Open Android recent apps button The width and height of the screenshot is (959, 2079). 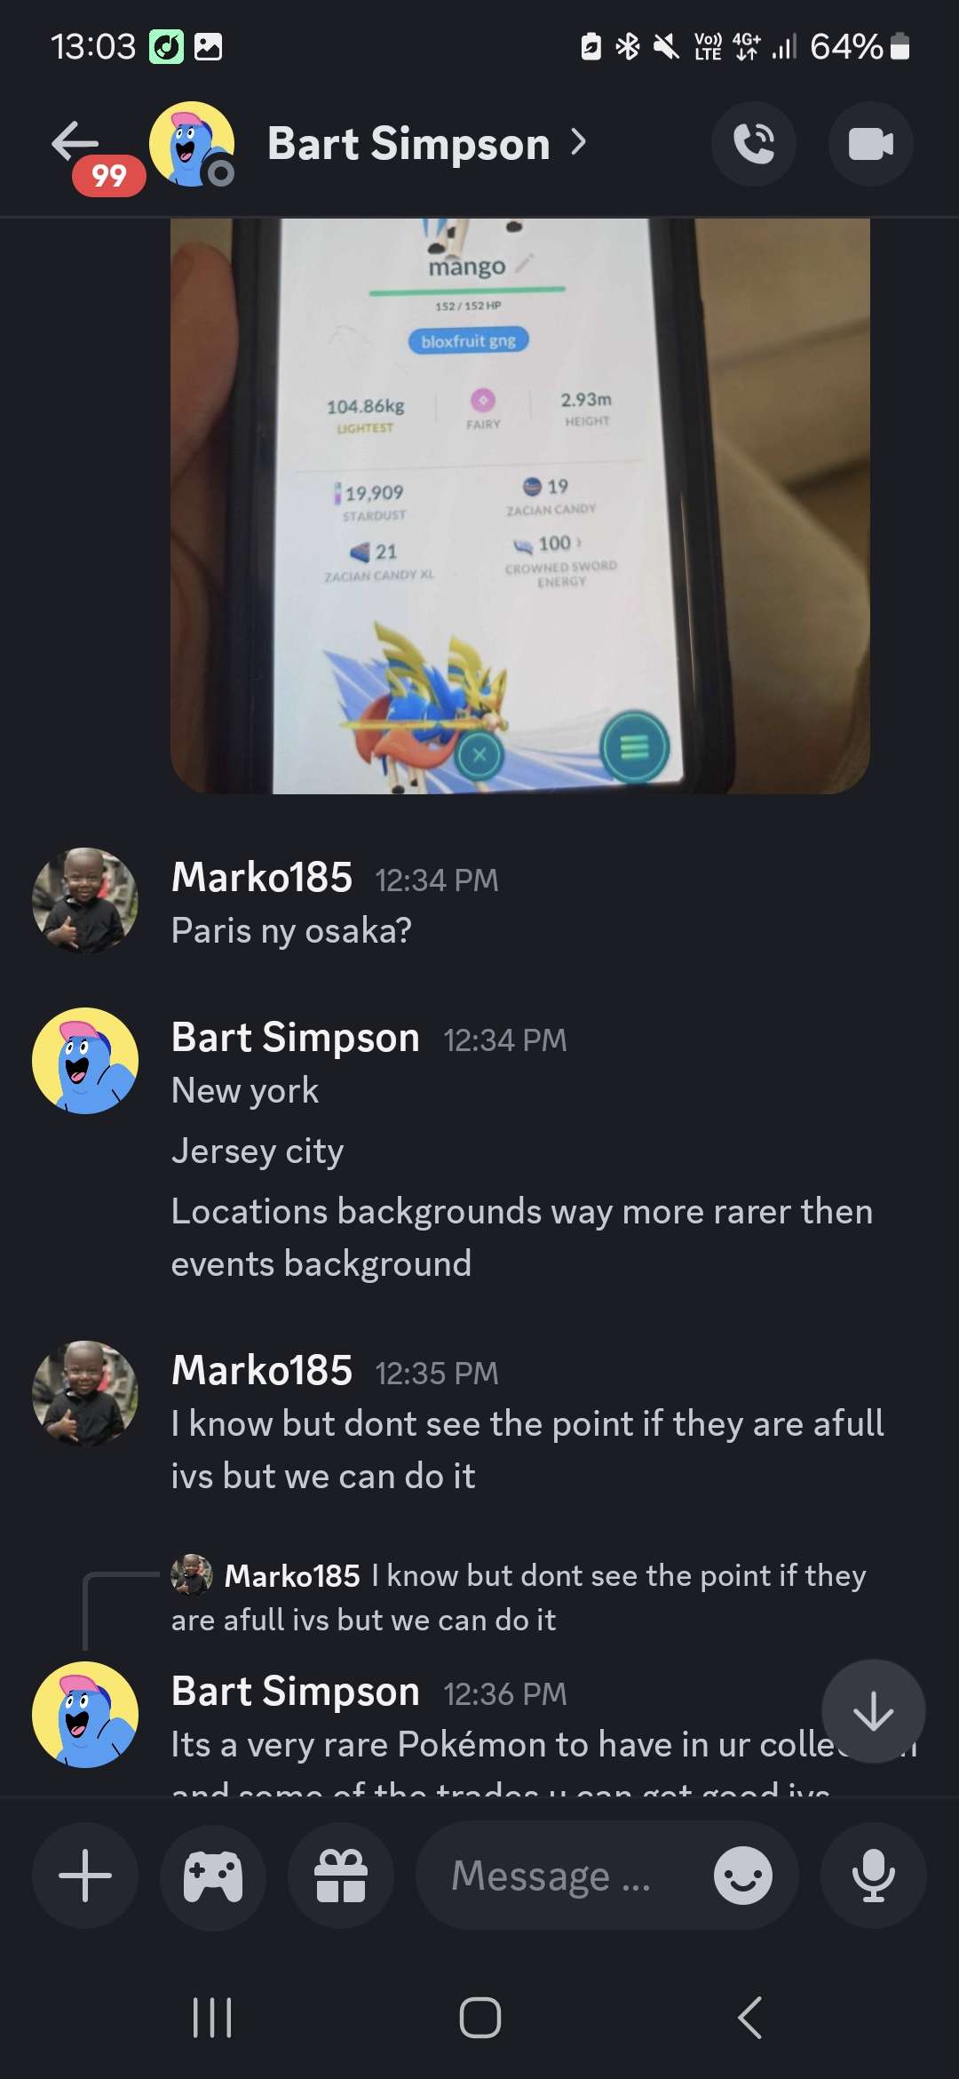pyautogui.click(x=212, y=2018)
